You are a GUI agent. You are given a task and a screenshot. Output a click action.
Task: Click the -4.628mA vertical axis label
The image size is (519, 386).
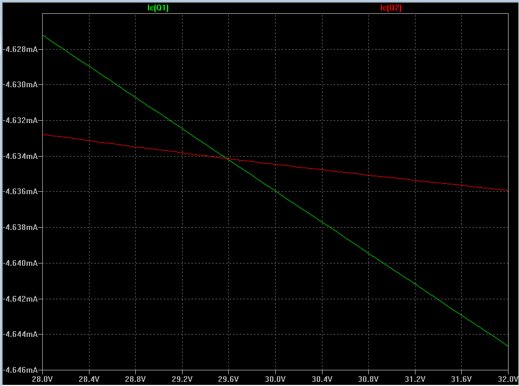(x=20, y=49)
